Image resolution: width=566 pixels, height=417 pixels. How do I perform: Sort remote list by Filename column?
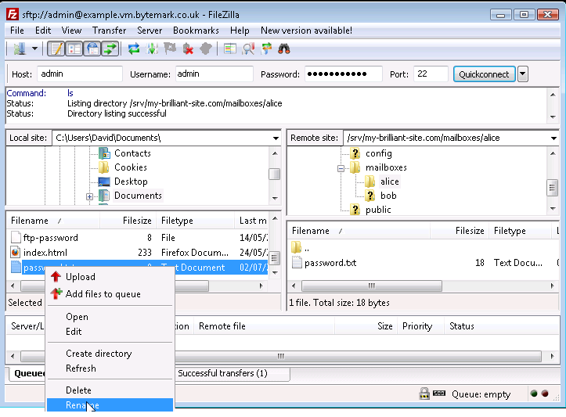359,231
